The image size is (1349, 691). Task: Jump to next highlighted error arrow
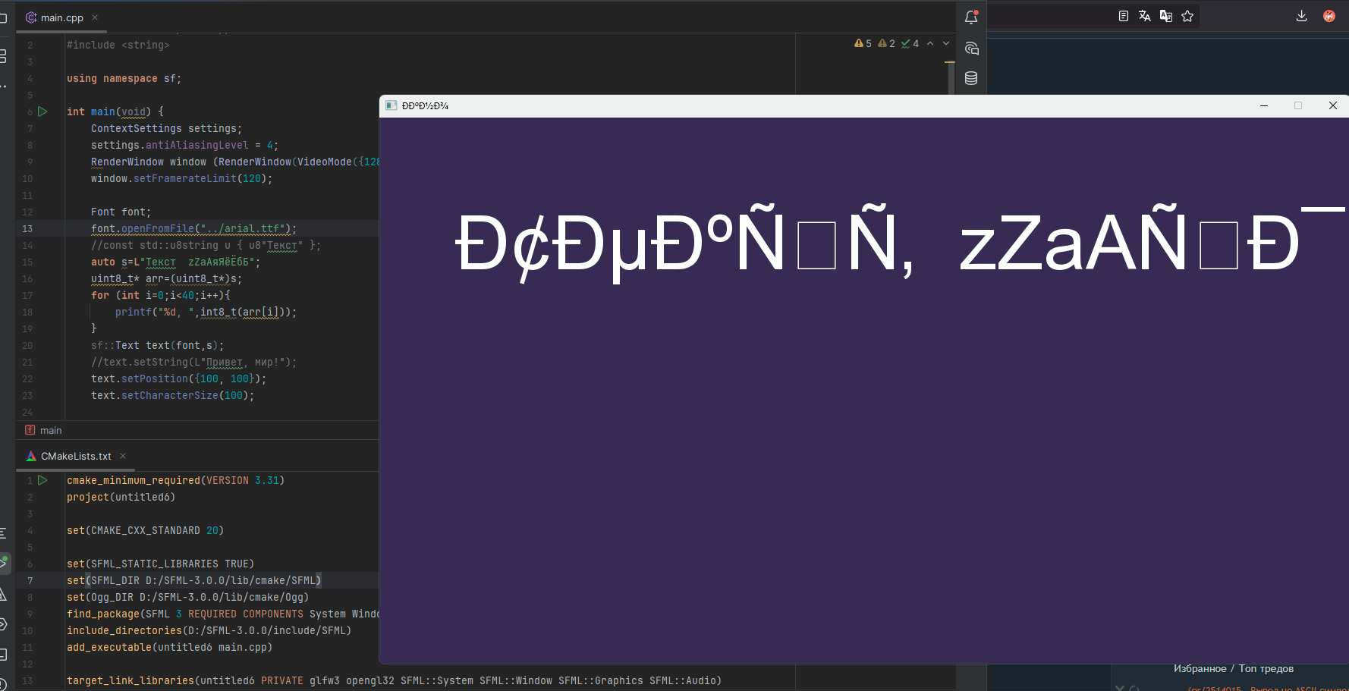click(946, 43)
